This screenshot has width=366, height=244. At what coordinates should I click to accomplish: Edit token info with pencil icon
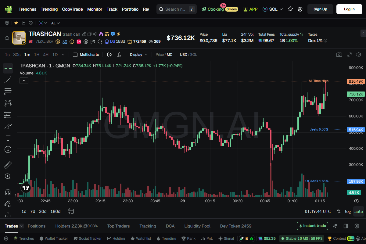[84, 34]
